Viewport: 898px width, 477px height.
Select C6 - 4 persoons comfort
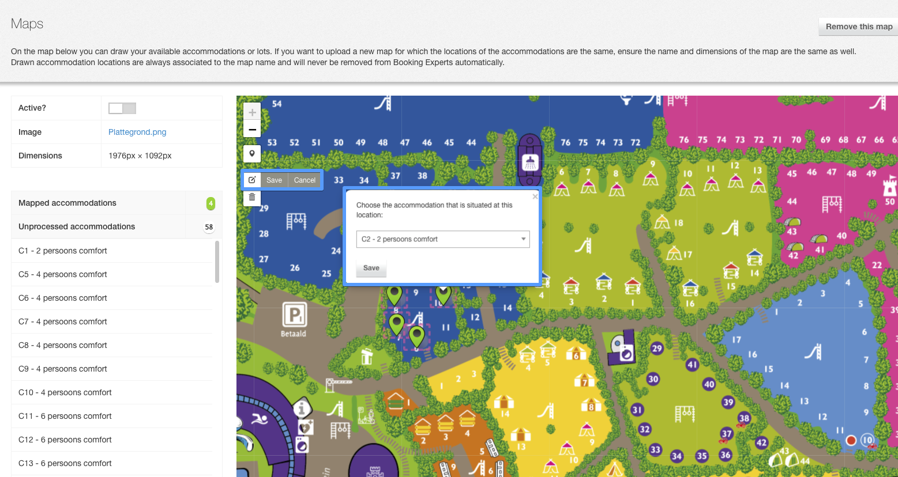click(x=113, y=298)
